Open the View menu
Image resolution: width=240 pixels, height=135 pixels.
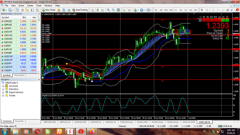(x=13, y=6)
